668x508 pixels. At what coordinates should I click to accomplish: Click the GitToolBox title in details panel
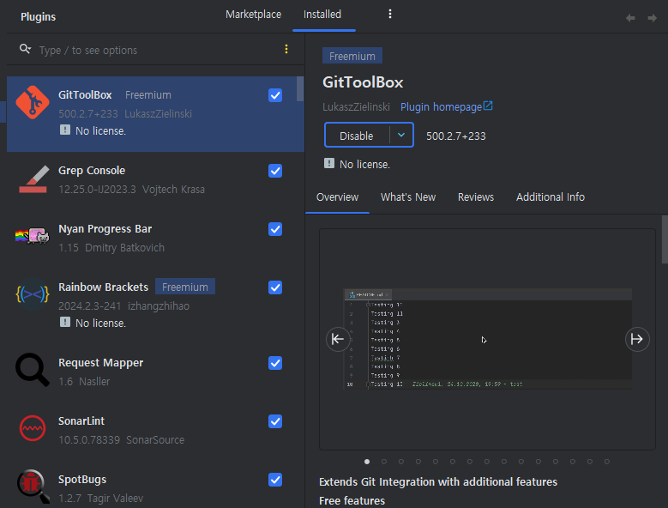363,82
